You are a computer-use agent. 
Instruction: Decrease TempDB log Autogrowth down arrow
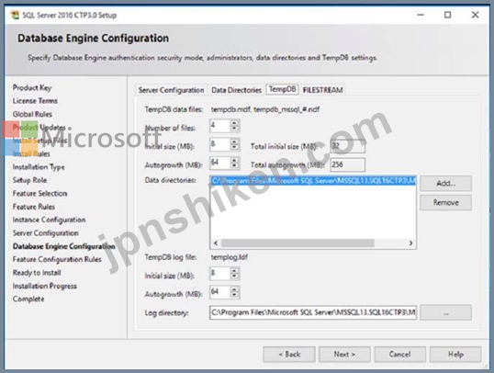tap(234, 295)
